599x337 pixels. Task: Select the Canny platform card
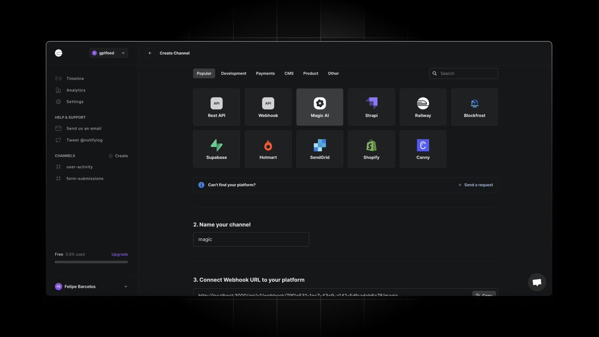click(423, 149)
